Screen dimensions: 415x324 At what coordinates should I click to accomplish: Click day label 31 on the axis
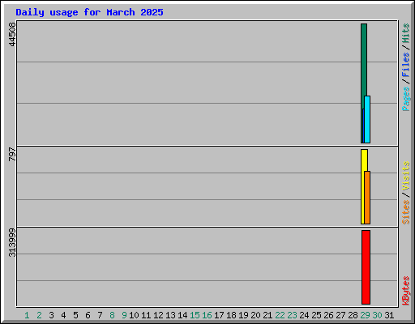(x=389, y=315)
